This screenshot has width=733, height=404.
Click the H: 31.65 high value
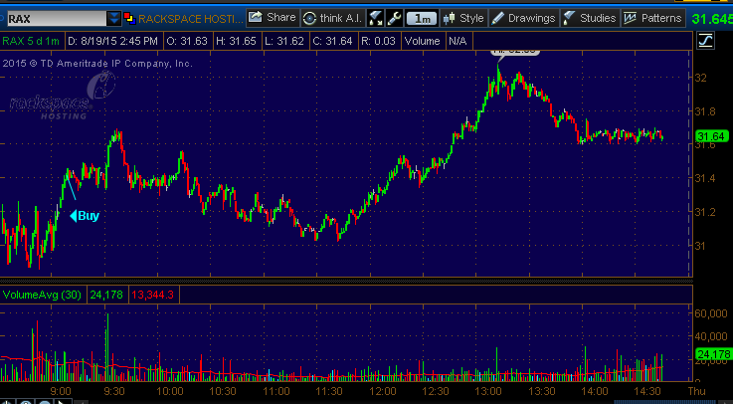tap(236, 41)
